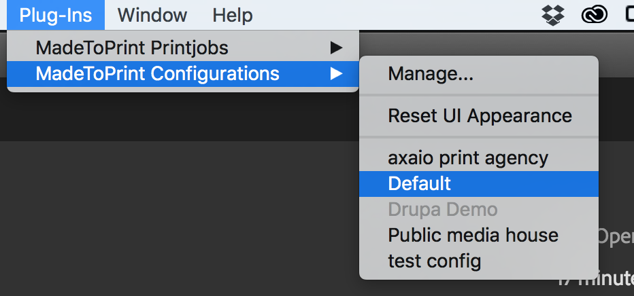
Task: Select the test config configuration
Action: 479,261
